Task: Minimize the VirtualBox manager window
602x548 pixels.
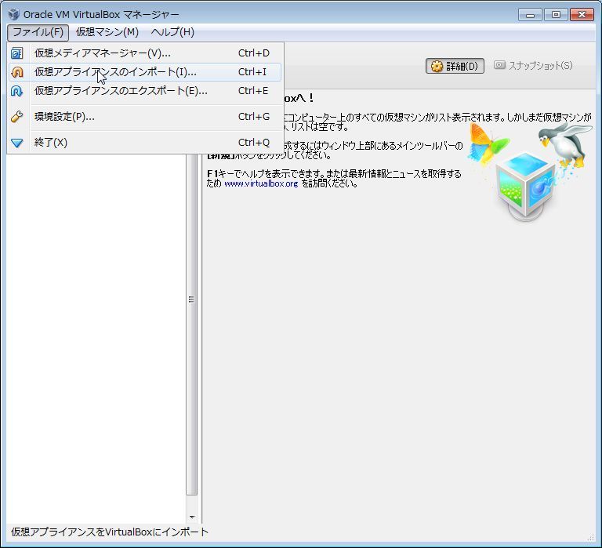Action: click(x=530, y=15)
